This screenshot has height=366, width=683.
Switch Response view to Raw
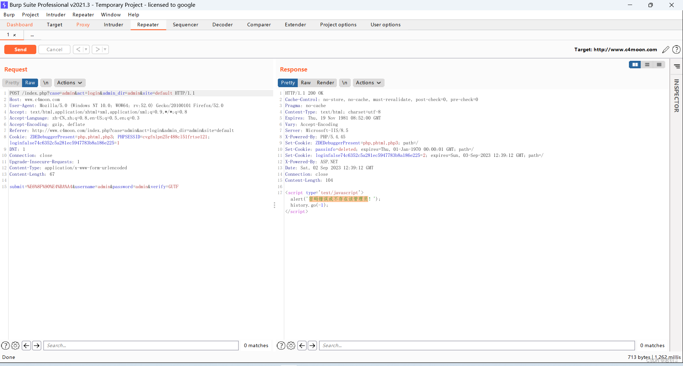pyautogui.click(x=306, y=83)
